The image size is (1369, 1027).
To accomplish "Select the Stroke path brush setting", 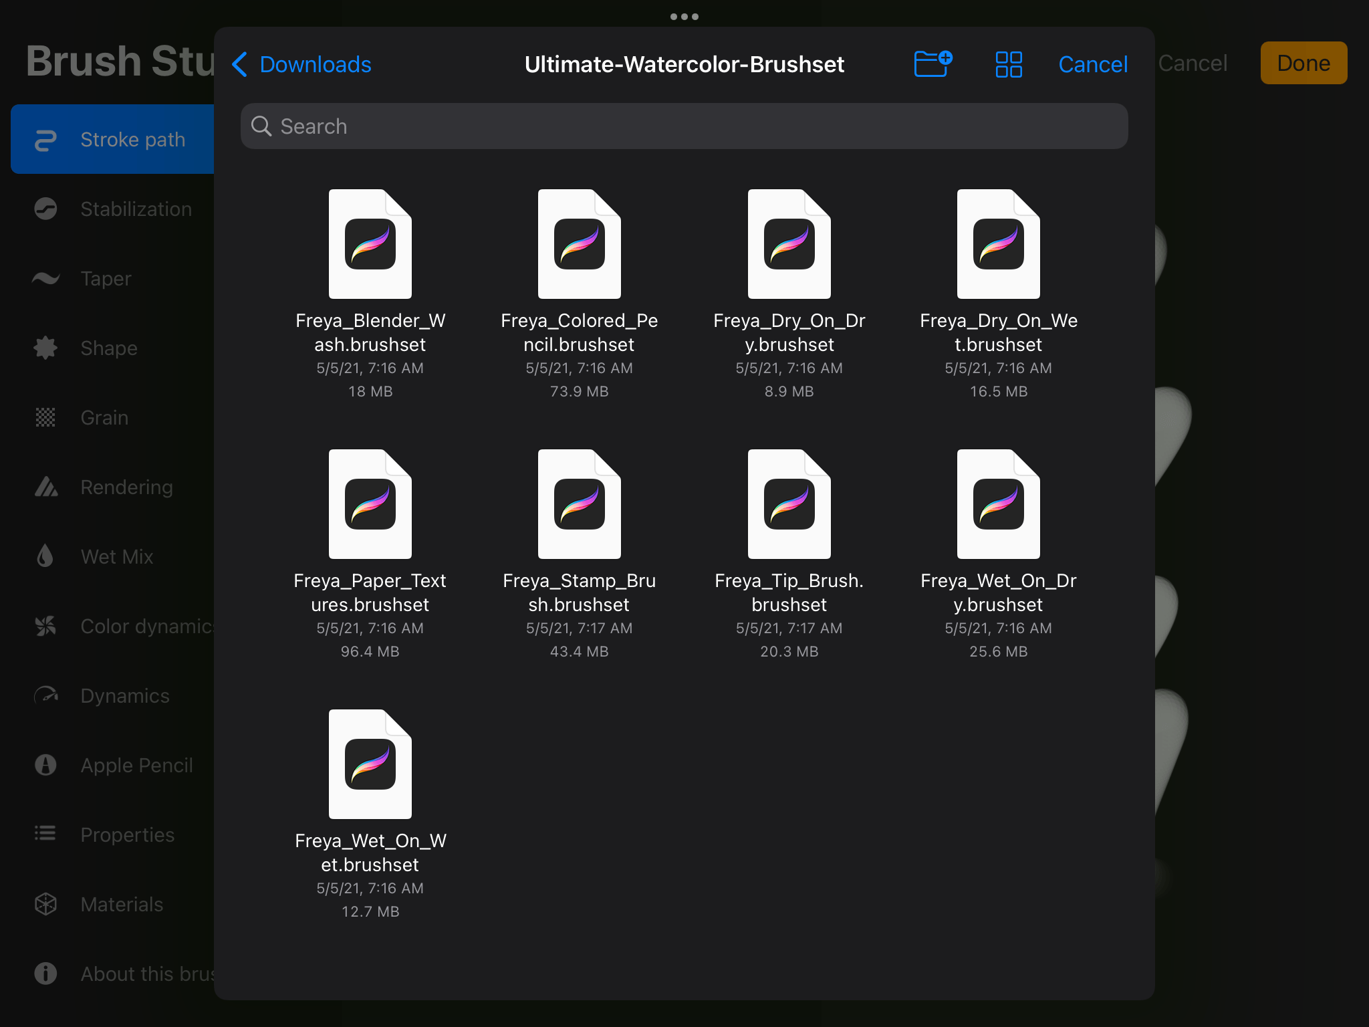I will coord(132,139).
